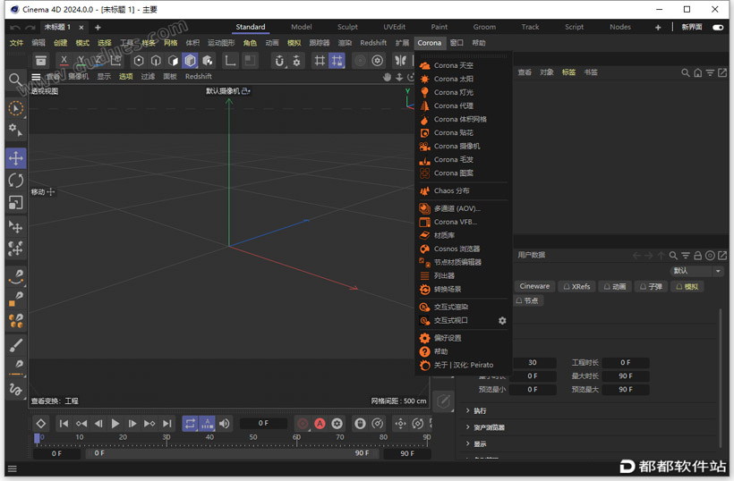Viewport: 734px width, 481px height.
Task: Play the animation forward
Action: point(115,424)
